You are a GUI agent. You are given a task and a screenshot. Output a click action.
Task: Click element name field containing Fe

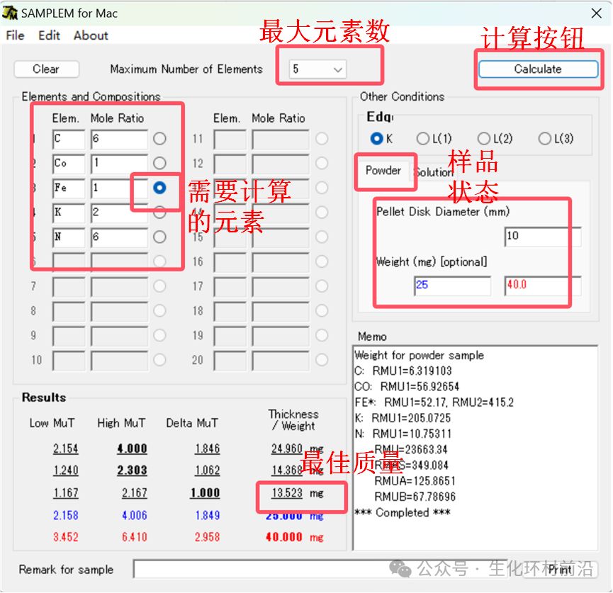point(69,188)
